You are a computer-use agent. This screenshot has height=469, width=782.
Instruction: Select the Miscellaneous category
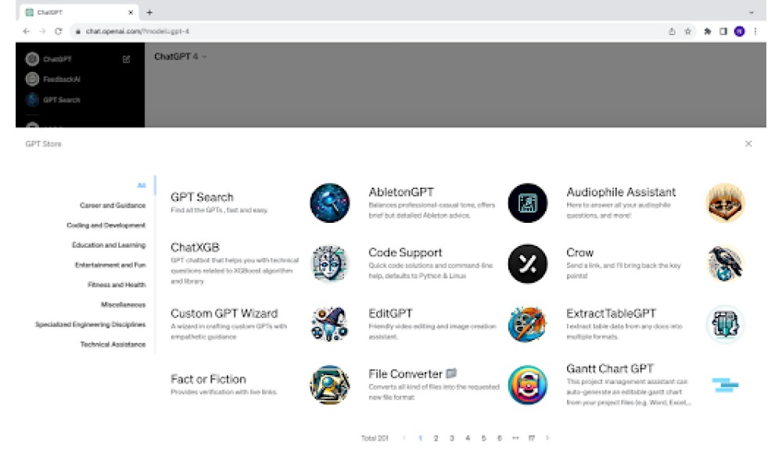[124, 305]
